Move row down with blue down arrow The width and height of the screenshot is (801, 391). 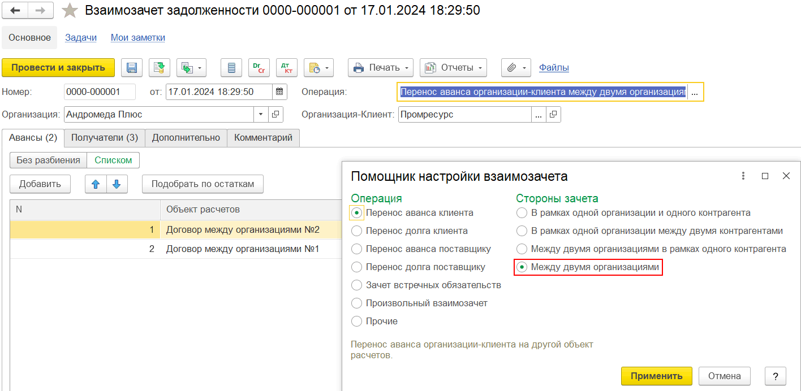tap(117, 184)
